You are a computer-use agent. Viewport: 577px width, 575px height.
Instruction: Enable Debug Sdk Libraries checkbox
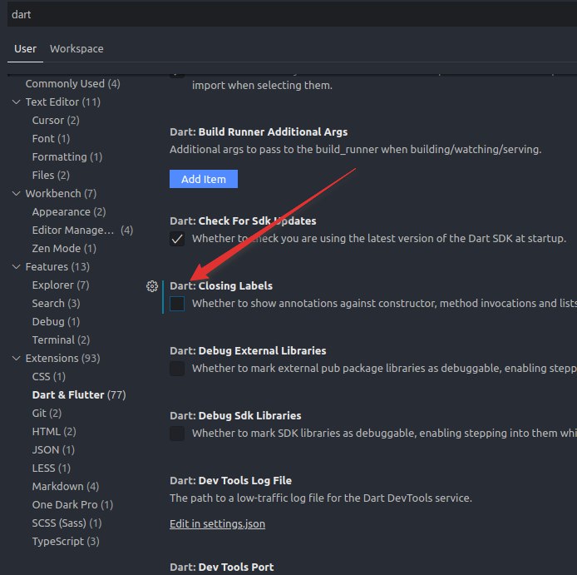[x=177, y=434]
